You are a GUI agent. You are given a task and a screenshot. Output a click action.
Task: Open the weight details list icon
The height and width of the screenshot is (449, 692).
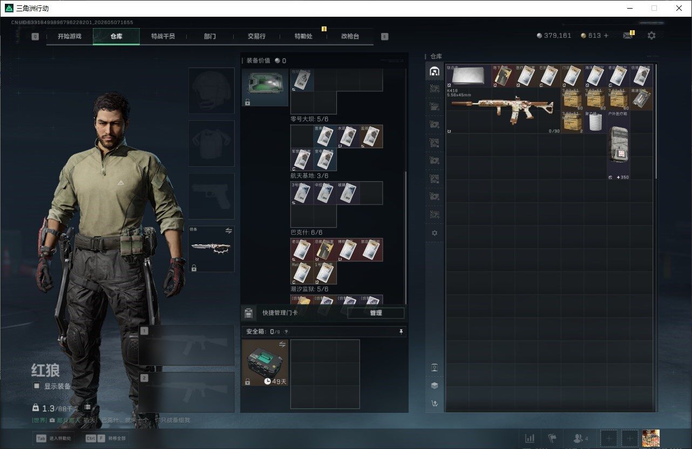pos(87,407)
